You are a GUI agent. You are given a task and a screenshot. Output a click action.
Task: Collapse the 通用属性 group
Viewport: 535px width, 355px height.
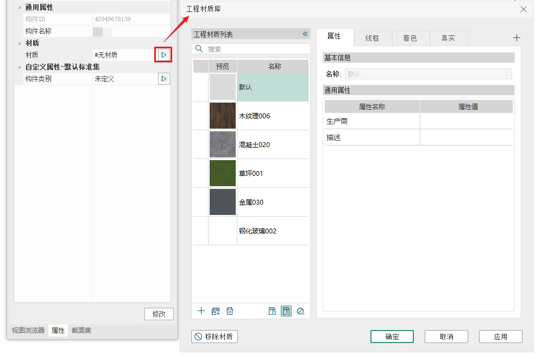pyautogui.click(x=20, y=7)
